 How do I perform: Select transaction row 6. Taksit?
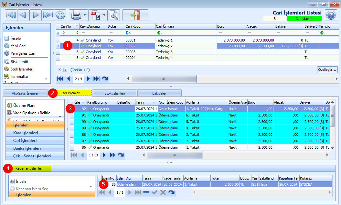(200, 115)
